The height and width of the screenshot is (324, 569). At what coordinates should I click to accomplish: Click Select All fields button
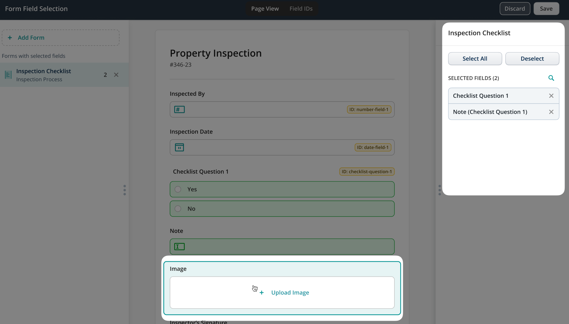pyautogui.click(x=475, y=59)
